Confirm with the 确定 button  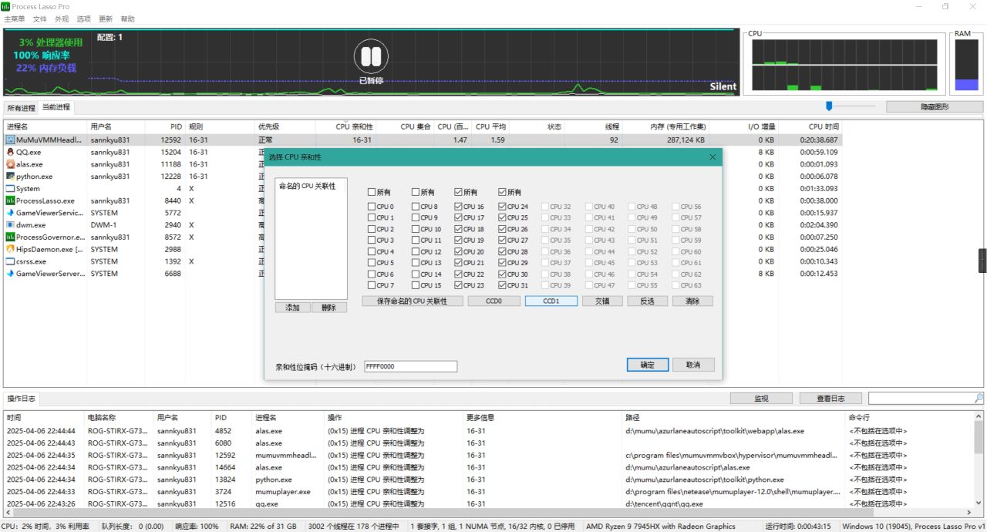coord(648,365)
